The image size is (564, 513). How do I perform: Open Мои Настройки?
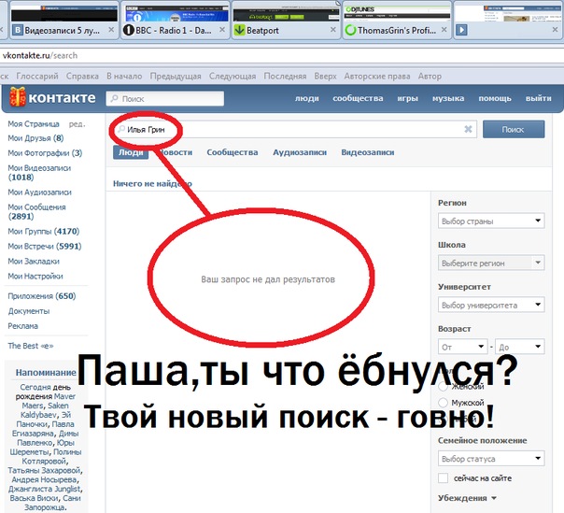tap(35, 276)
